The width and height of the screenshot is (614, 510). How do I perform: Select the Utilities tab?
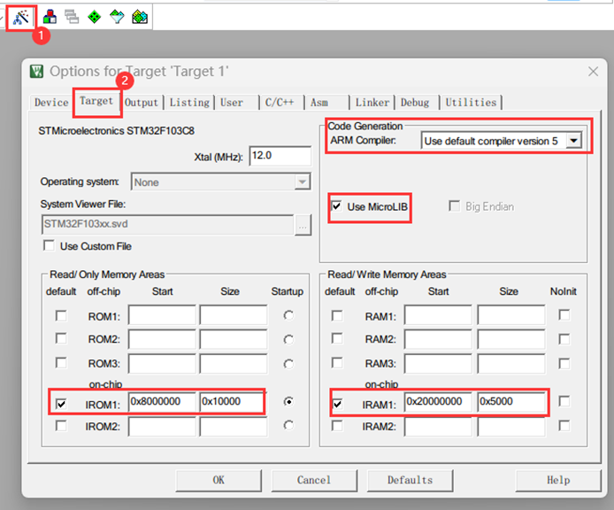click(x=471, y=103)
